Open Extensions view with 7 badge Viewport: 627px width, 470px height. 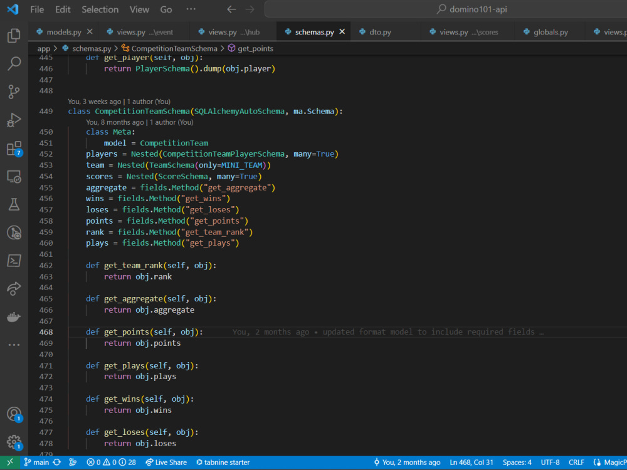tap(14, 149)
